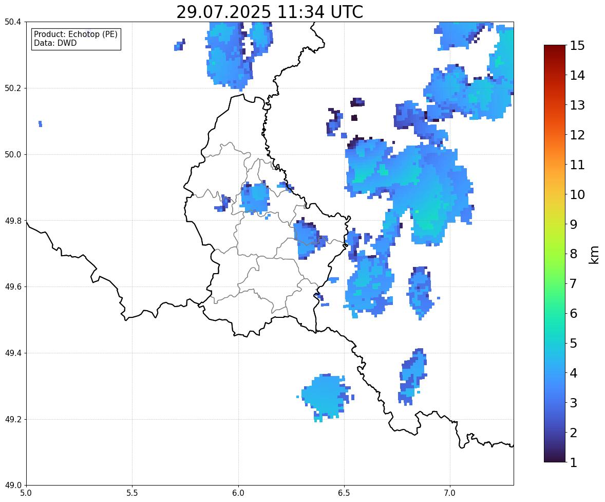605x502 pixels.
Task: Click the colorbar tick label 5
Action: click(574, 343)
